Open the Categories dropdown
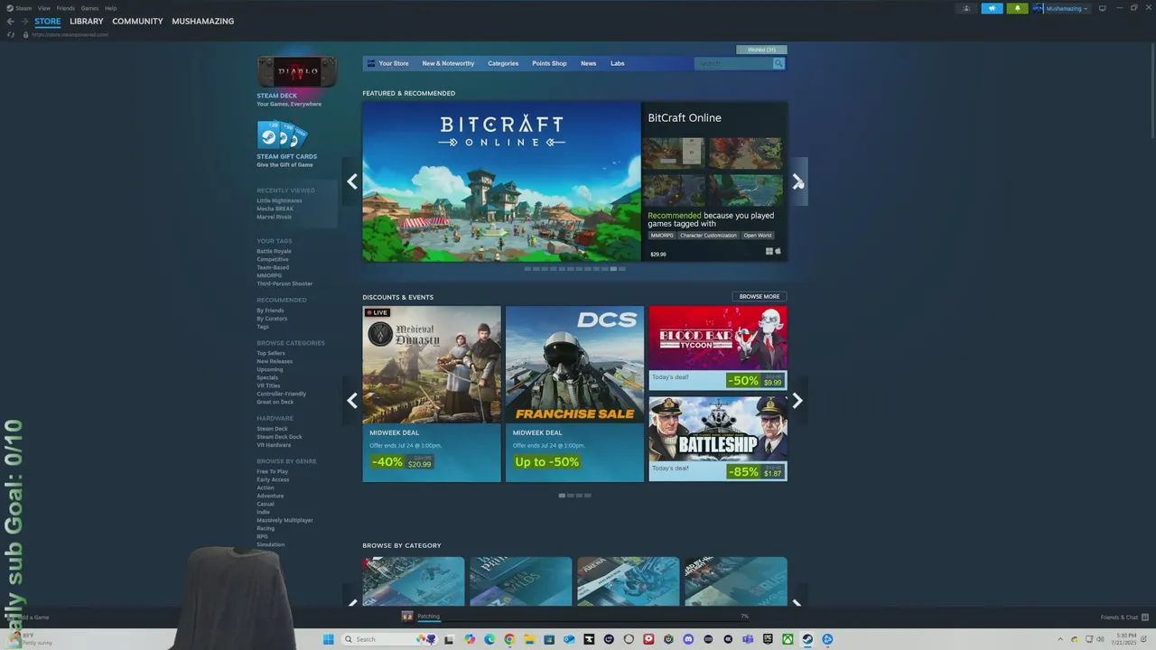 503,63
